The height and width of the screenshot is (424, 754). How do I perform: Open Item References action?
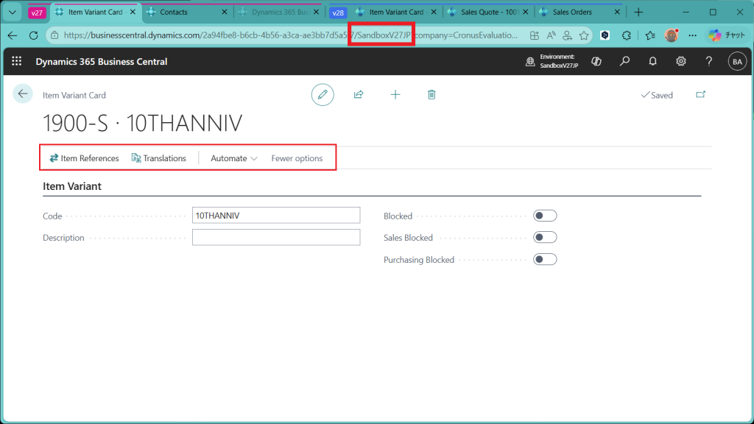click(84, 158)
